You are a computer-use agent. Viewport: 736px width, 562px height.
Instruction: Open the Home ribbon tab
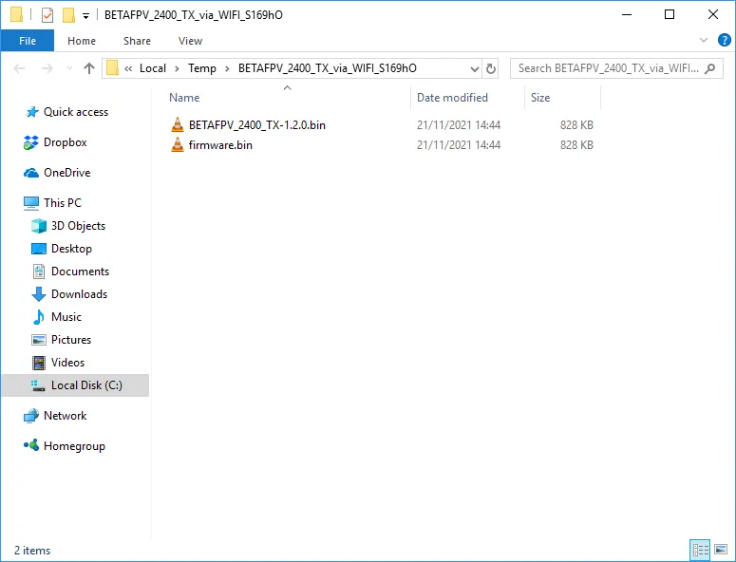(x=82, y=41)
